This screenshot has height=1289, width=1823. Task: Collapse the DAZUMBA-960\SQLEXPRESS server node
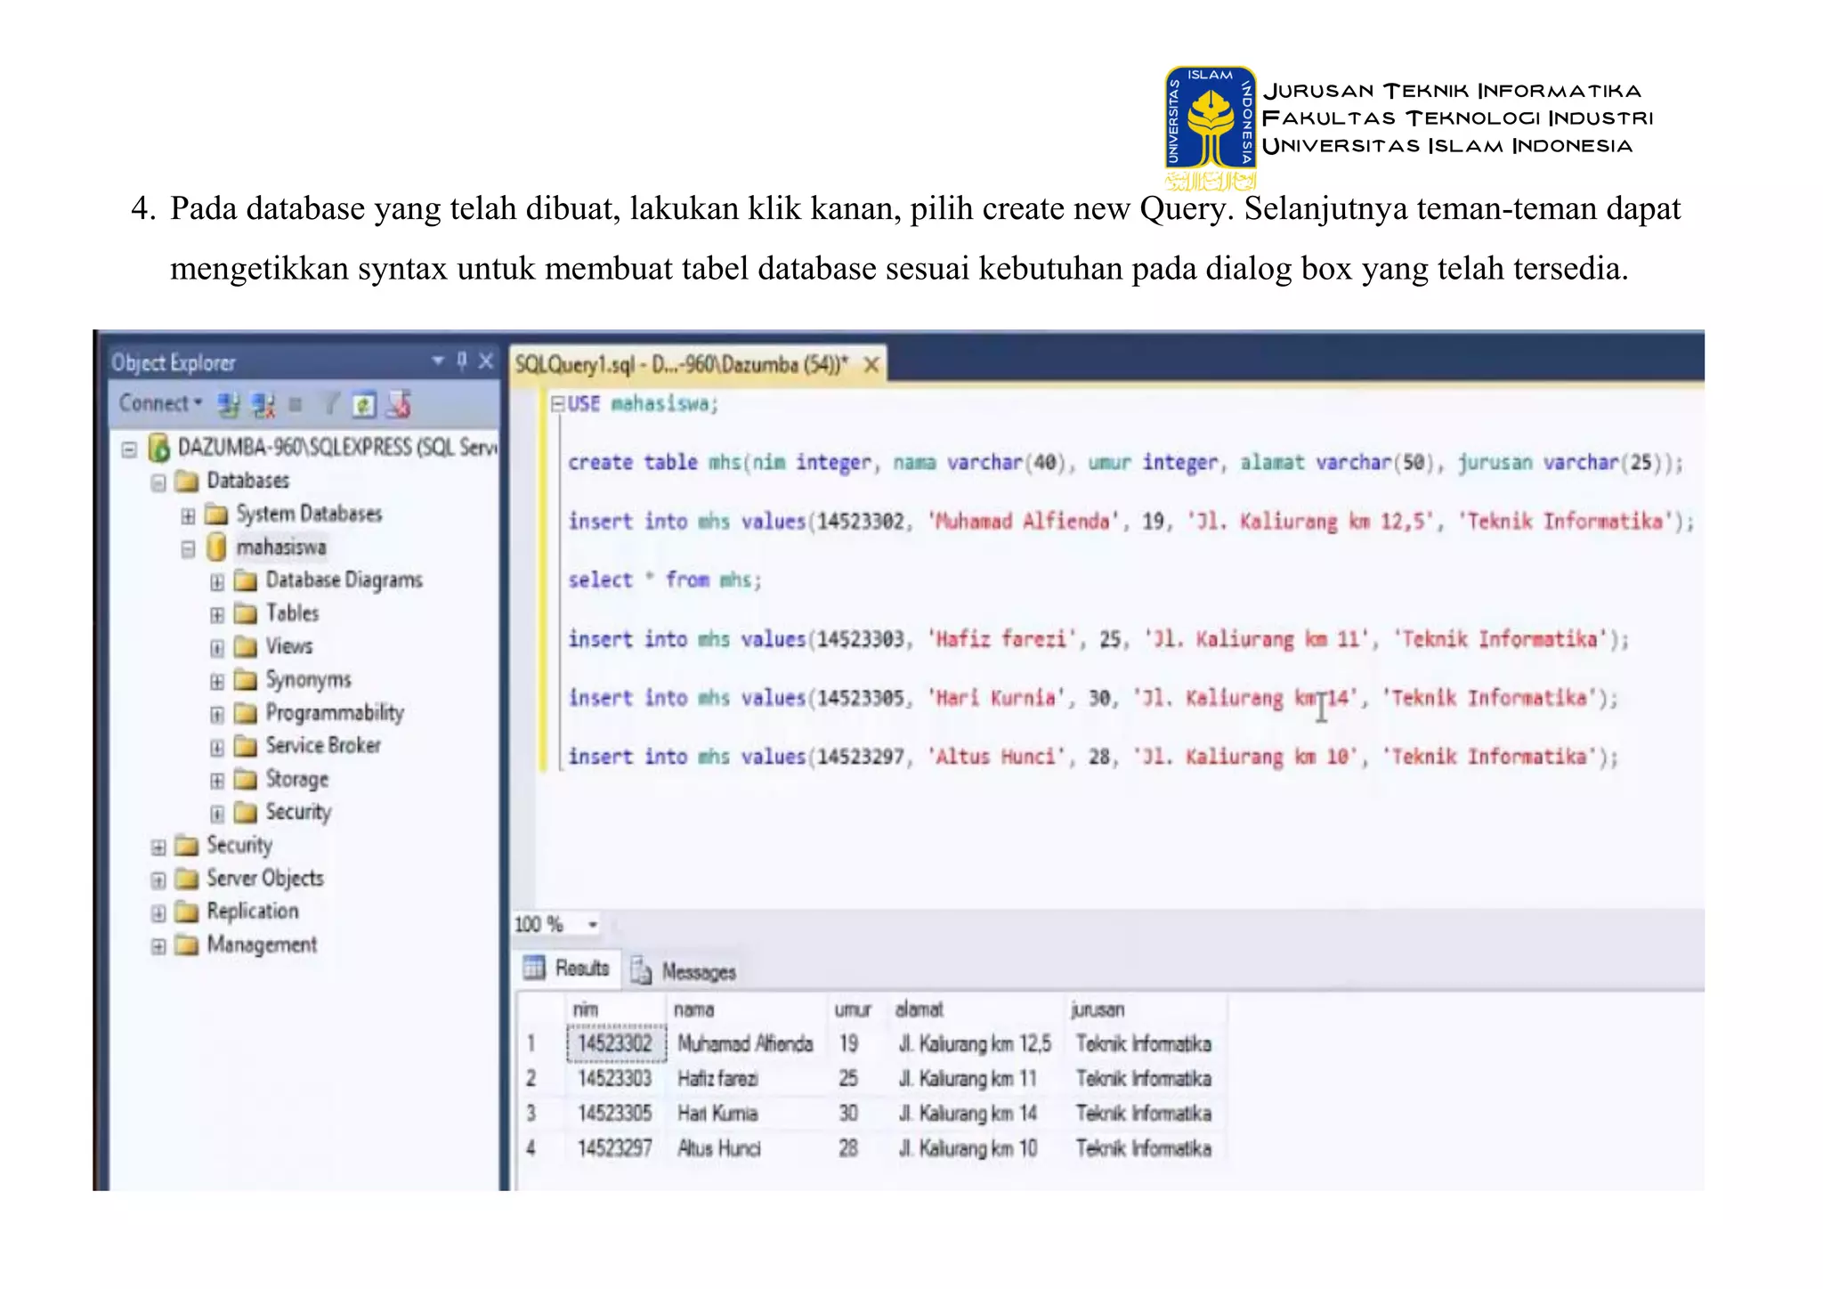[130, 450]
